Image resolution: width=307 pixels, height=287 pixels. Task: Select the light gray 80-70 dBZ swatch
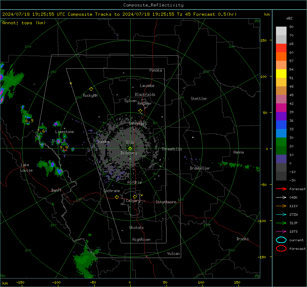coord(281,31)
